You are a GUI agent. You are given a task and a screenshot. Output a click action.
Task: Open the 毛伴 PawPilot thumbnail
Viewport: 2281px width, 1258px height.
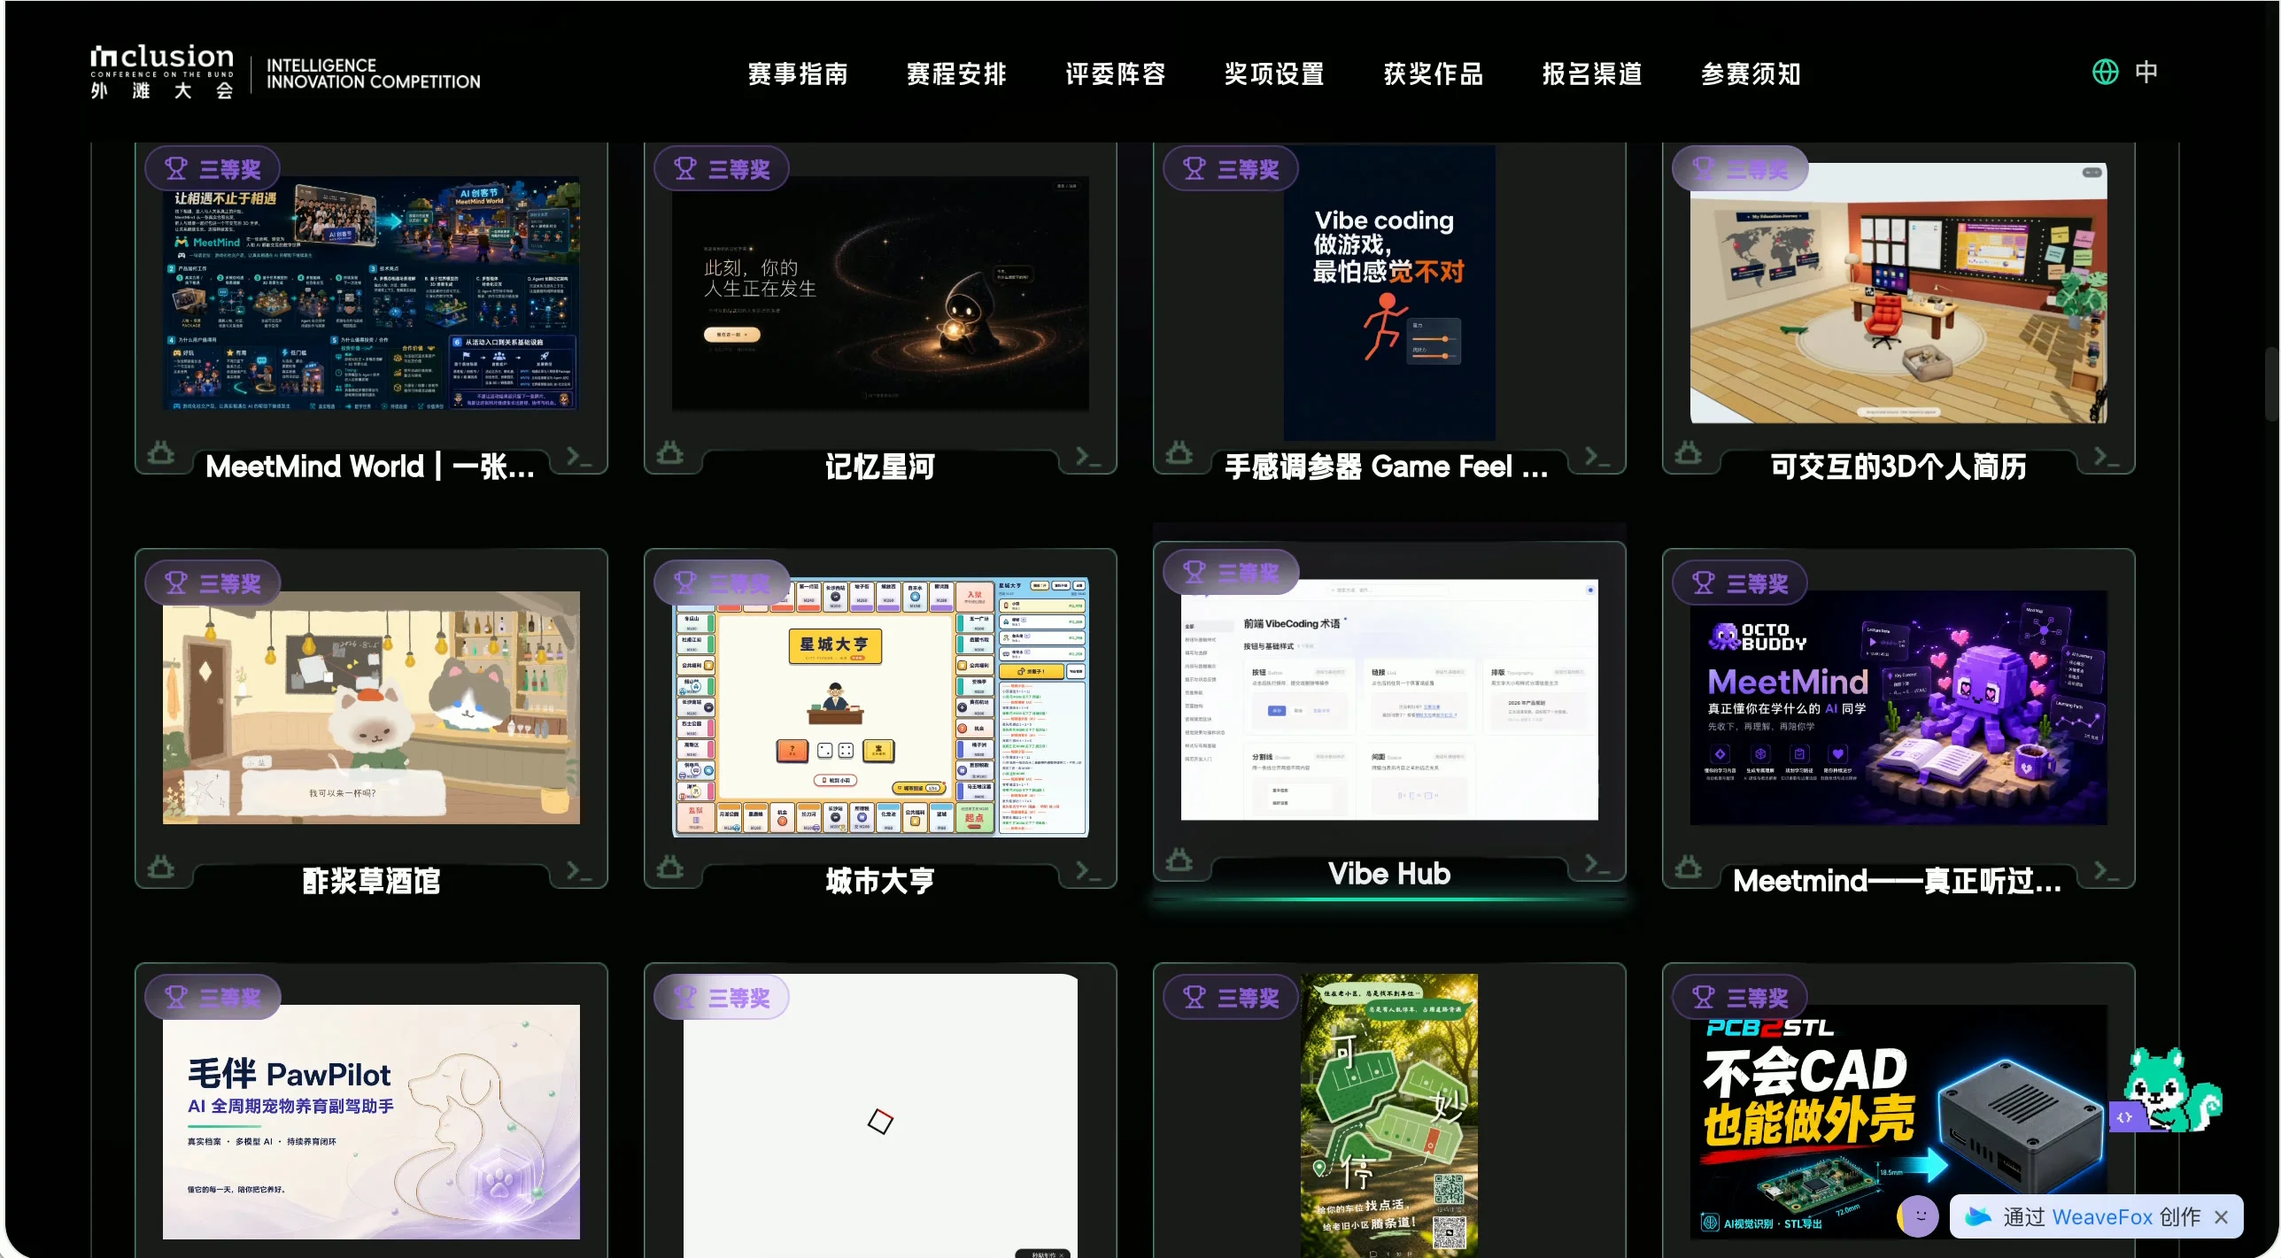point(371,1122)
